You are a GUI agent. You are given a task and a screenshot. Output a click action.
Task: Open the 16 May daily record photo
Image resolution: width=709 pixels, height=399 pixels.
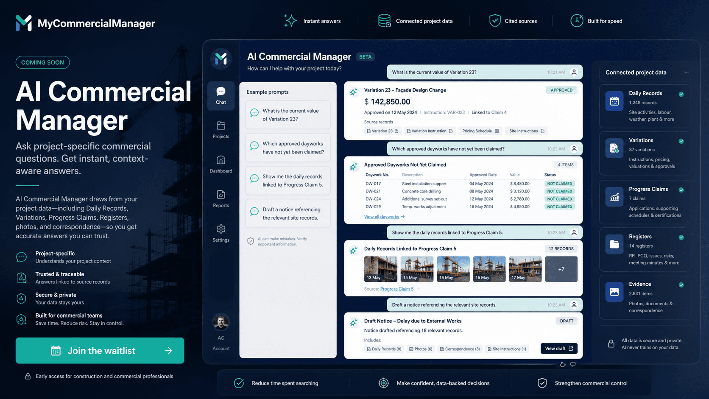click(x=489, y=269)
